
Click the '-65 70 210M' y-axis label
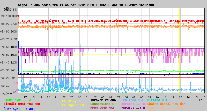[x=9, y=39]
